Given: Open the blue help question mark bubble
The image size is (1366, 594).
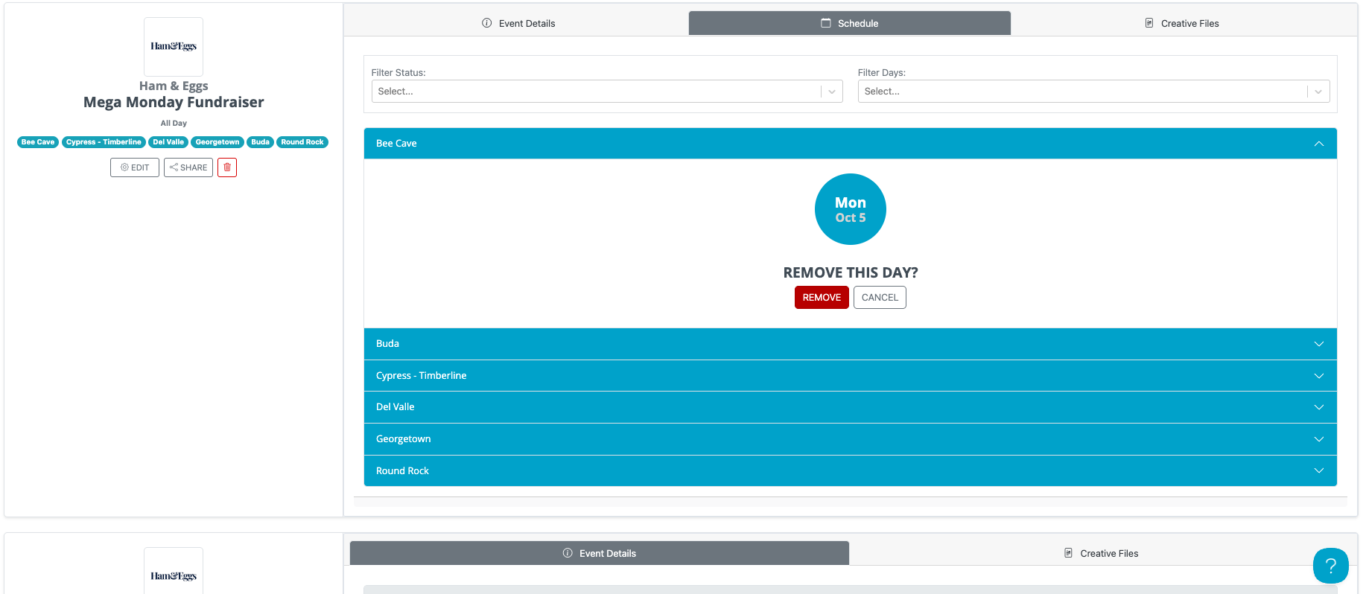Looking at the screenshot, I should click(x=1330, y=566).
